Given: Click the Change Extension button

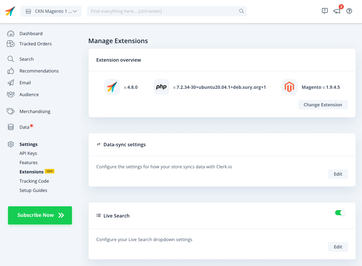Looking at the screenshot, I should point(323,105).
